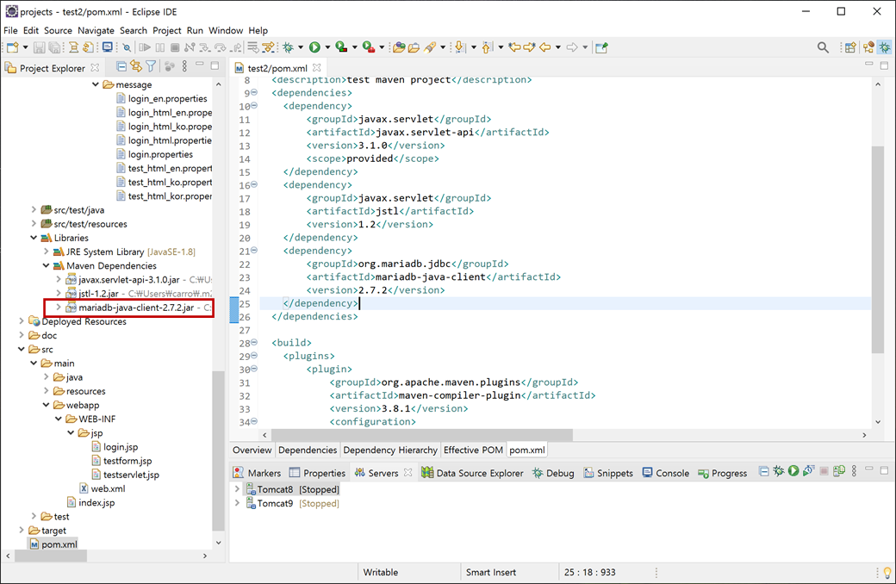Click the Pin Editor toolbar icon
This screenshot has height=584, width=896.
[x=601, y=47]
